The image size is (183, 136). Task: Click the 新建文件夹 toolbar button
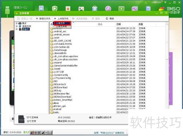(43, 19)
